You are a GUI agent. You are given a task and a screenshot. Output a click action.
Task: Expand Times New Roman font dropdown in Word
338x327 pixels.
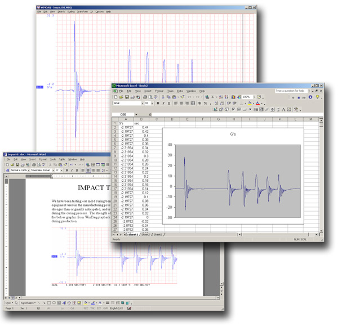pyautogui.click(x=53, y=170)
